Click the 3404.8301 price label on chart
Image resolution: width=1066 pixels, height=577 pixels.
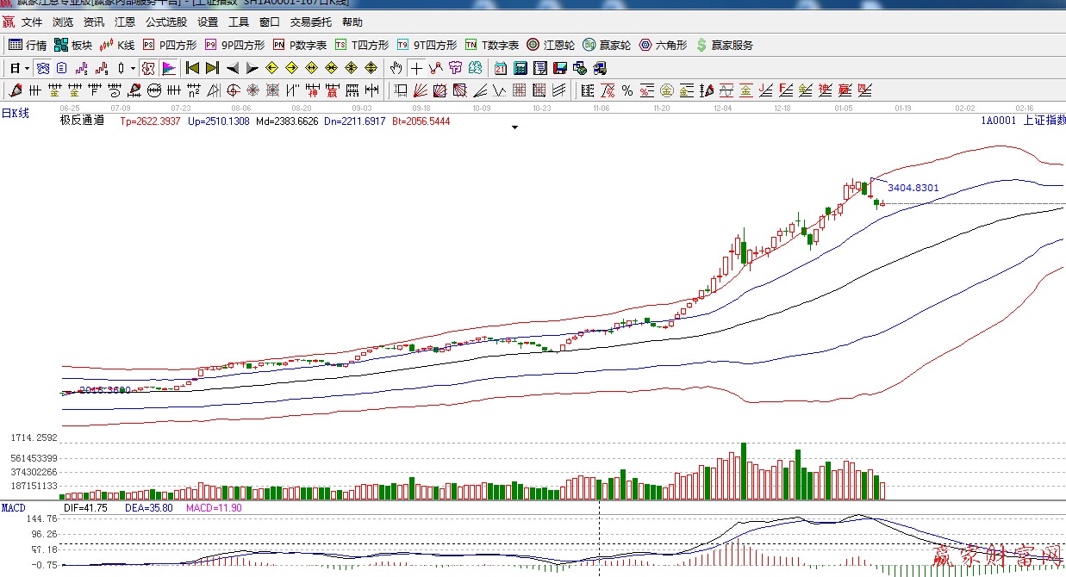click(x=913, y=188)
